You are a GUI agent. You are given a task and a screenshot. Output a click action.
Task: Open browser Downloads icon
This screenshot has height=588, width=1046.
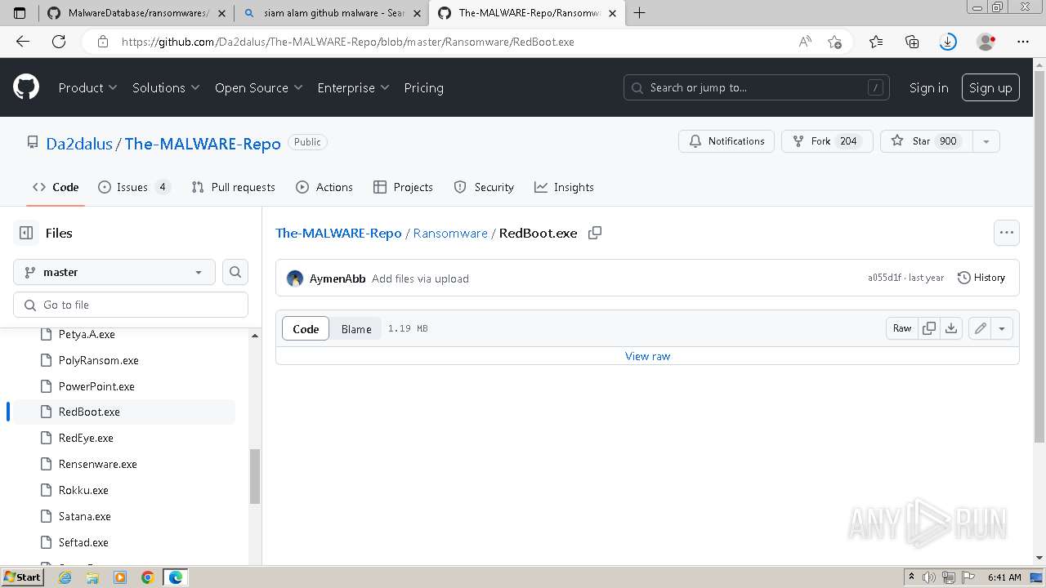pos(948,42)
